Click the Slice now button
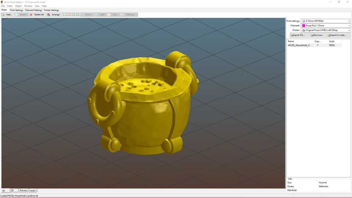Viewport: 352px width, 198px height. click(x=318, y=35)
